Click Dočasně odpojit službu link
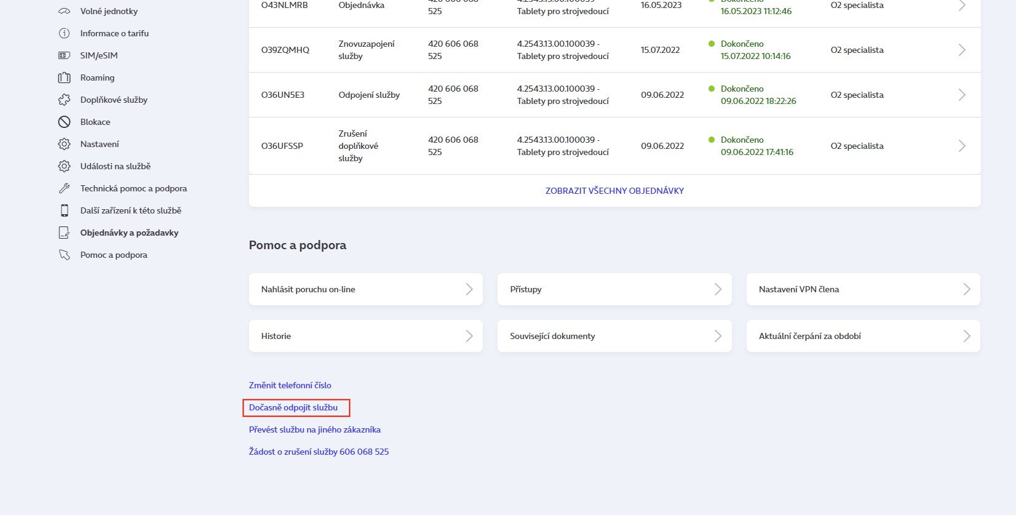1016x515 pixels. (x=293, y=407)
